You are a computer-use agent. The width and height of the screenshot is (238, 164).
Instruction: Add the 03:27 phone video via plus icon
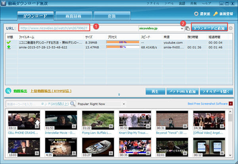tap(111, 153)
